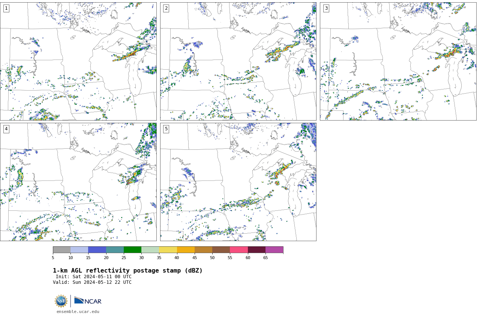Open ensemble member 3 reflectivity panel
Screen dimensions: 480x316
tap(398, 61)
